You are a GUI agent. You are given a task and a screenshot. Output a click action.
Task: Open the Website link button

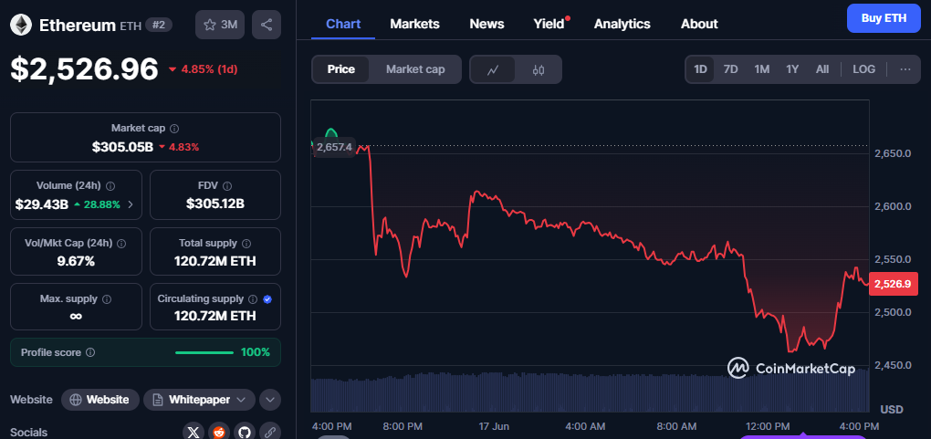(100, 400)
